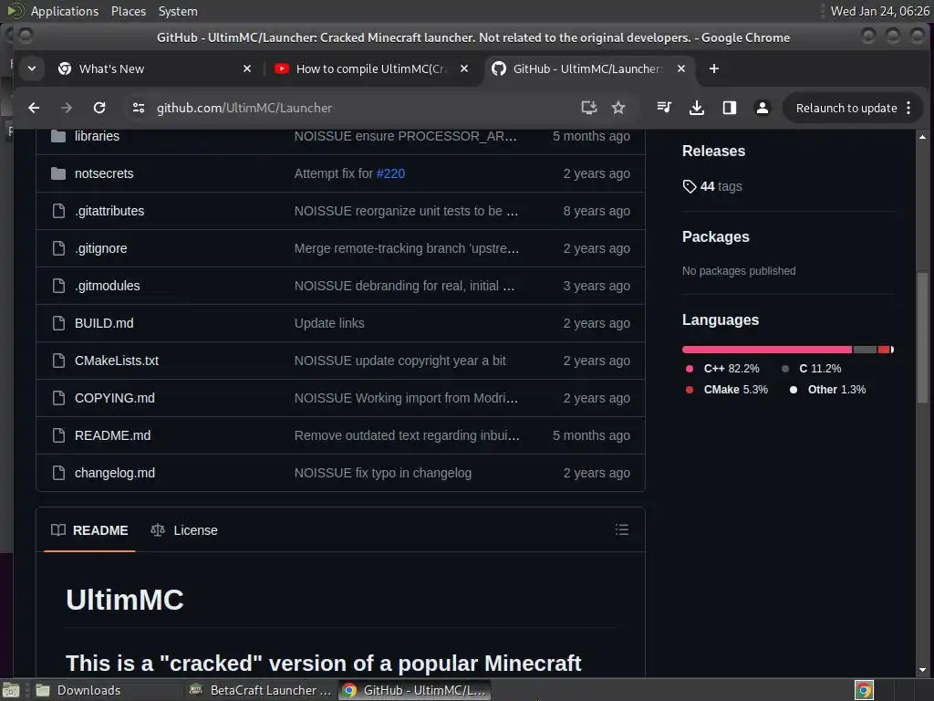The width and height of the screenshot is (934, 701).
Task: Click the notsecrets folder icon
Action: point(58,173)
